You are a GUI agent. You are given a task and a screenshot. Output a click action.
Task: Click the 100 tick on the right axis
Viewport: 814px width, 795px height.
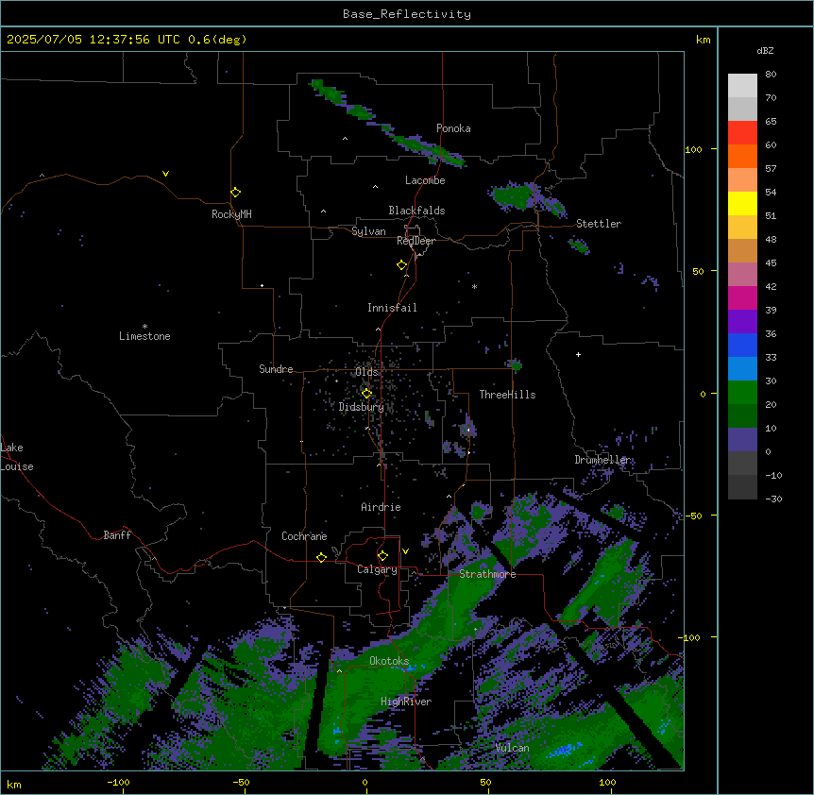coord(693,149)
